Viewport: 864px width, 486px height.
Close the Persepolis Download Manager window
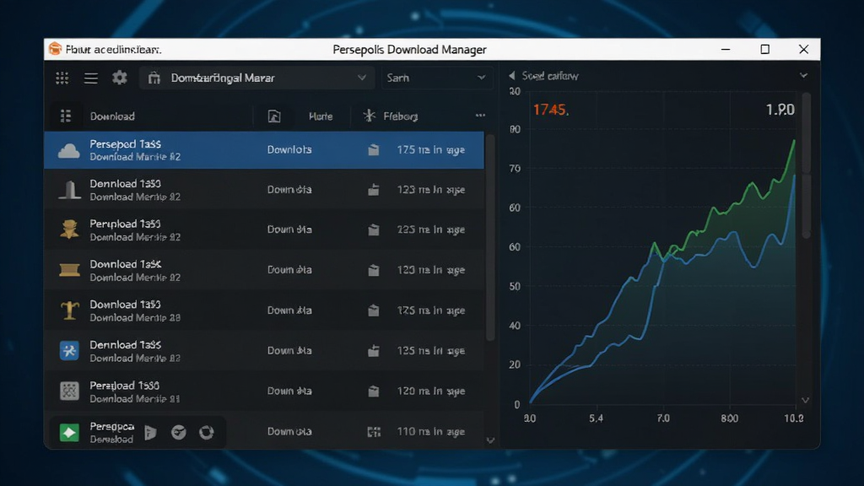coord(803,49)
